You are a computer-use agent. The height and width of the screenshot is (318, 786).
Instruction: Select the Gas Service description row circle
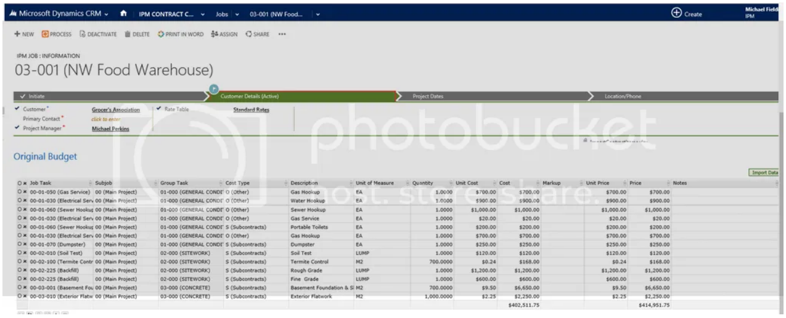(20, 218)
